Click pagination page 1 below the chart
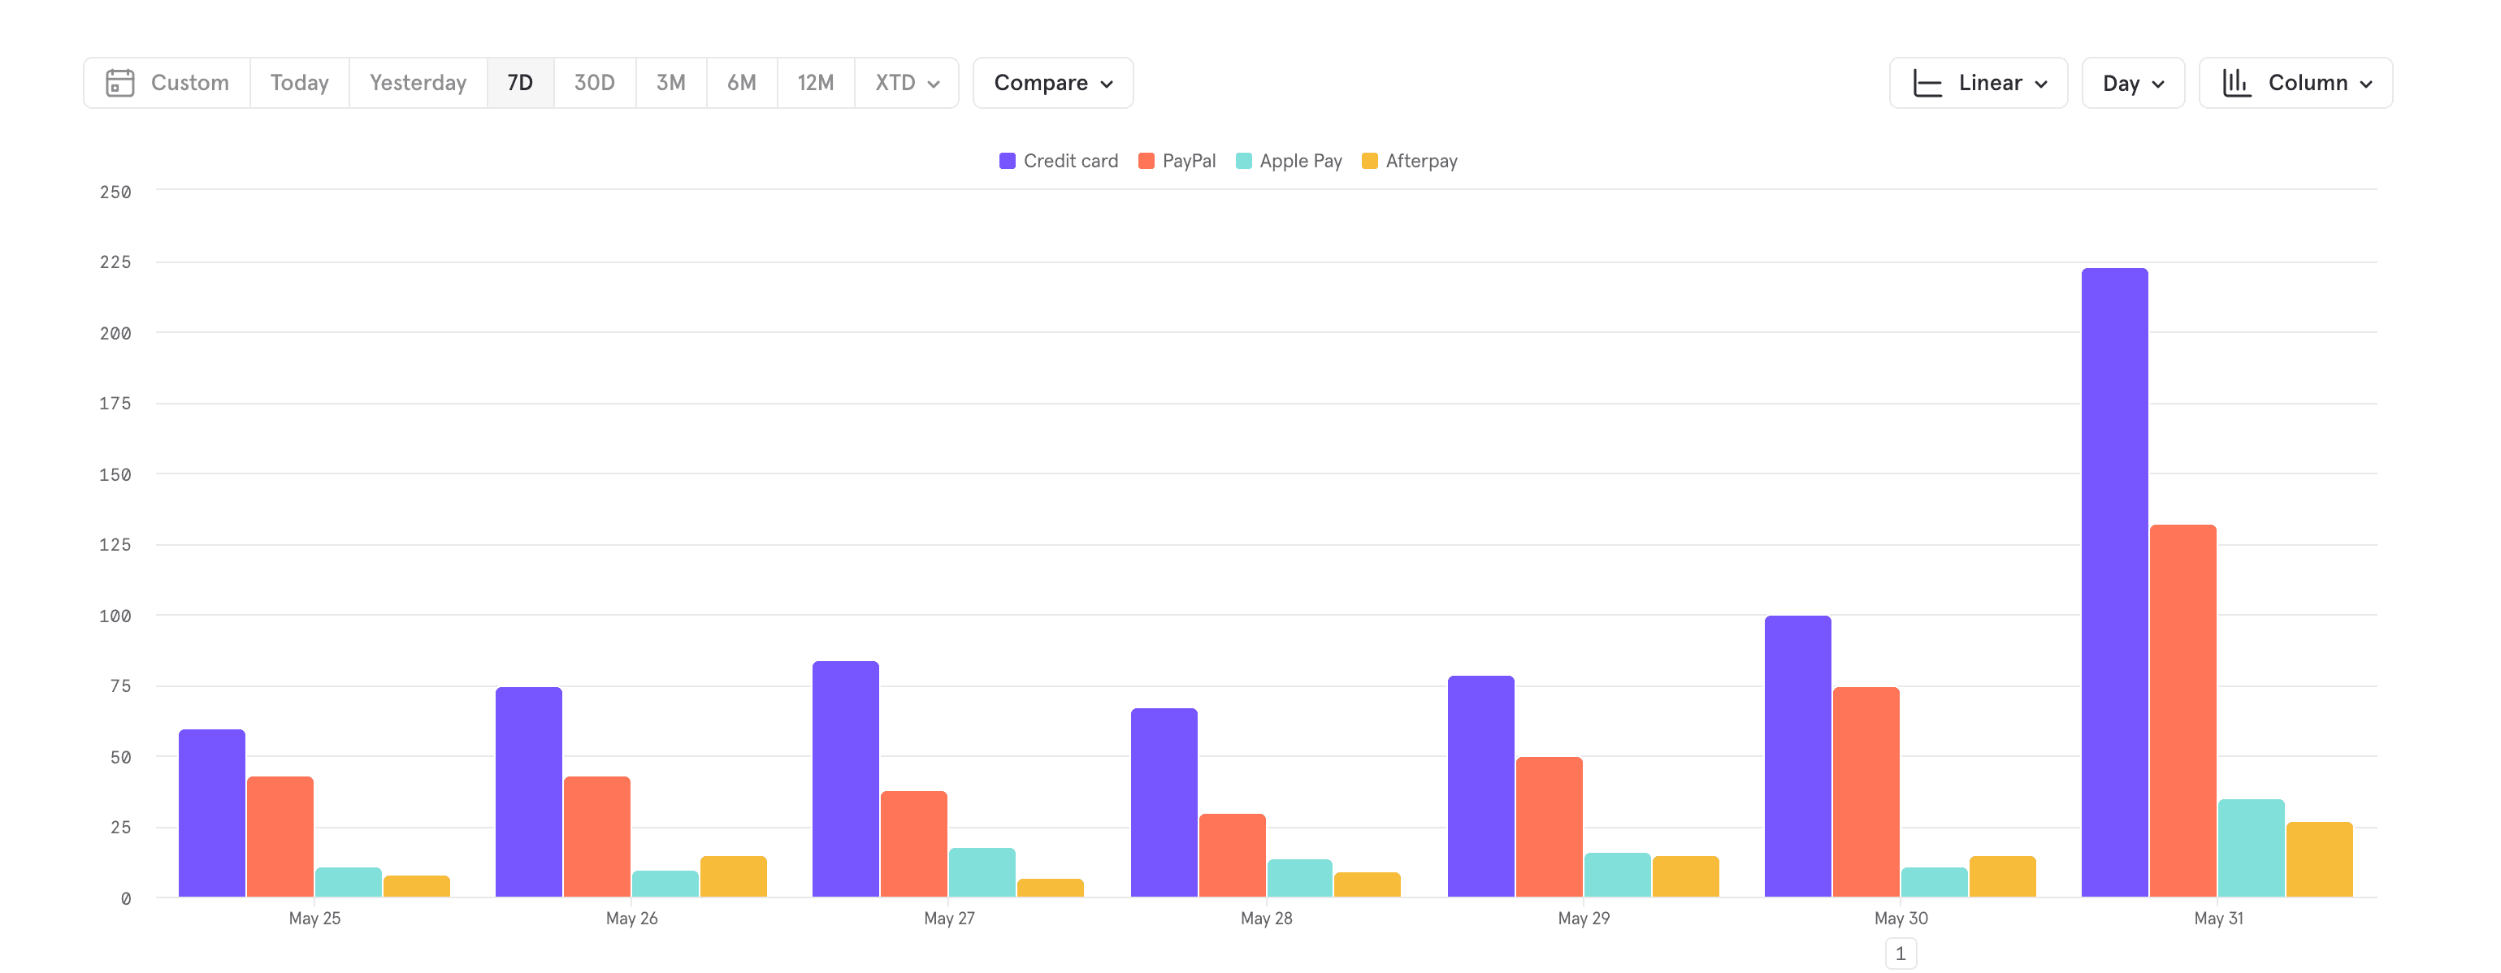The width and height of the screenshot is (2501, 973). click(1902, 954)
